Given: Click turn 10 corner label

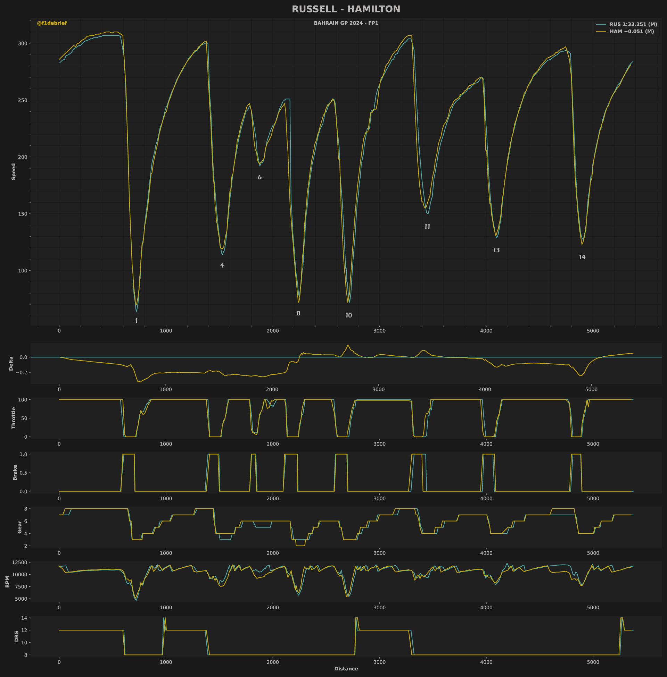Looking at the screenshot, I should point(348,315).
